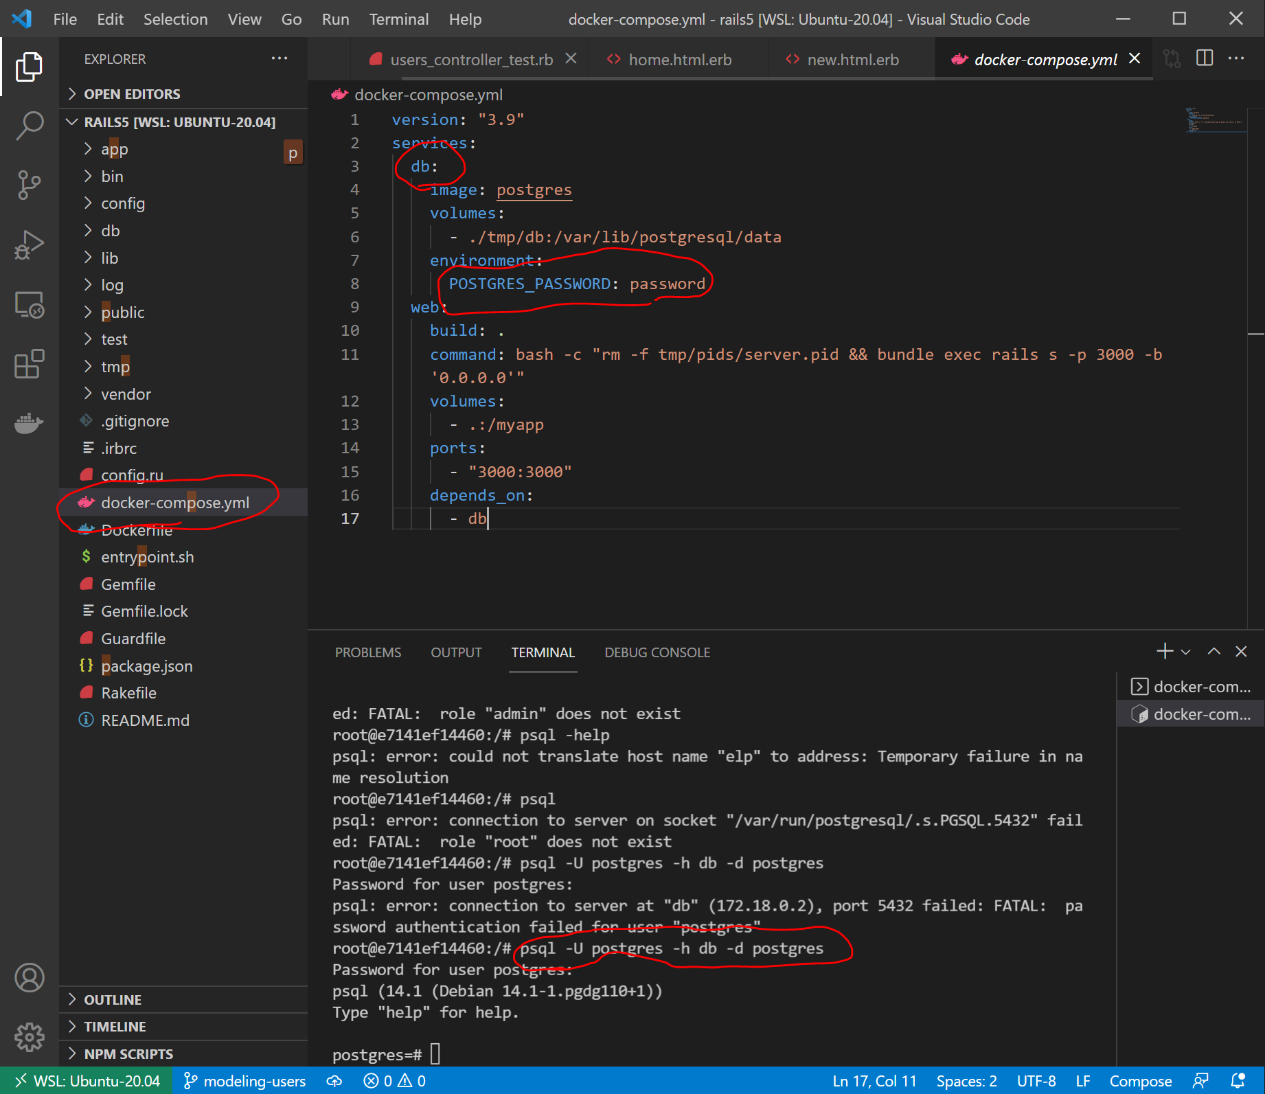Image resolution: width=1265 pixels, height=1094 pixels.
Task: Open the Source Control view icon
Action: pyautogui.click(x=29, y=185)
